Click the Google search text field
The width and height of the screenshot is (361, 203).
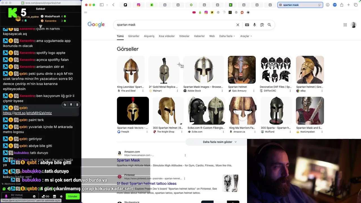point(175,25)
